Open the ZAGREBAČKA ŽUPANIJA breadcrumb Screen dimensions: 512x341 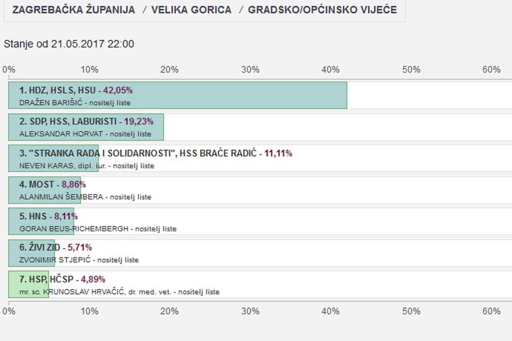[73, 10]
